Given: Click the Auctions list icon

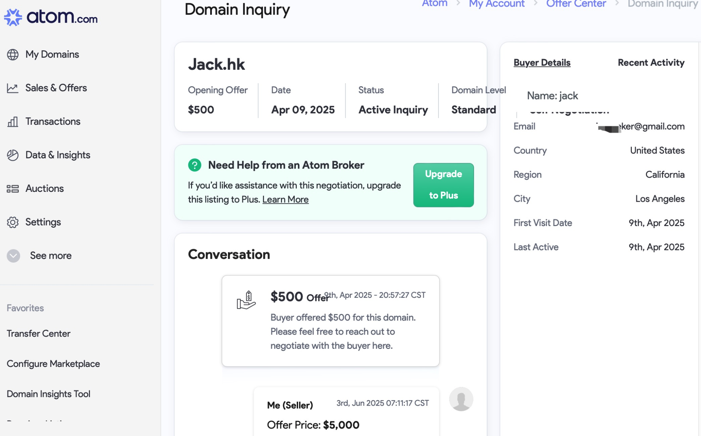Looking at the screenshot, I should (x=13, y=189).
